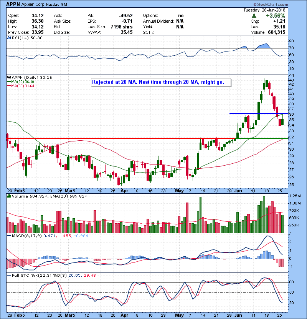Click the RSI(14) line chart icon
307x319 pixels.
[x=9, y=38]
